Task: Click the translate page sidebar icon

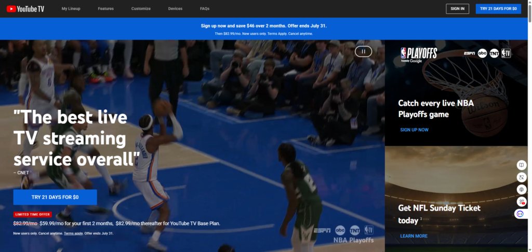Action: 521,177
